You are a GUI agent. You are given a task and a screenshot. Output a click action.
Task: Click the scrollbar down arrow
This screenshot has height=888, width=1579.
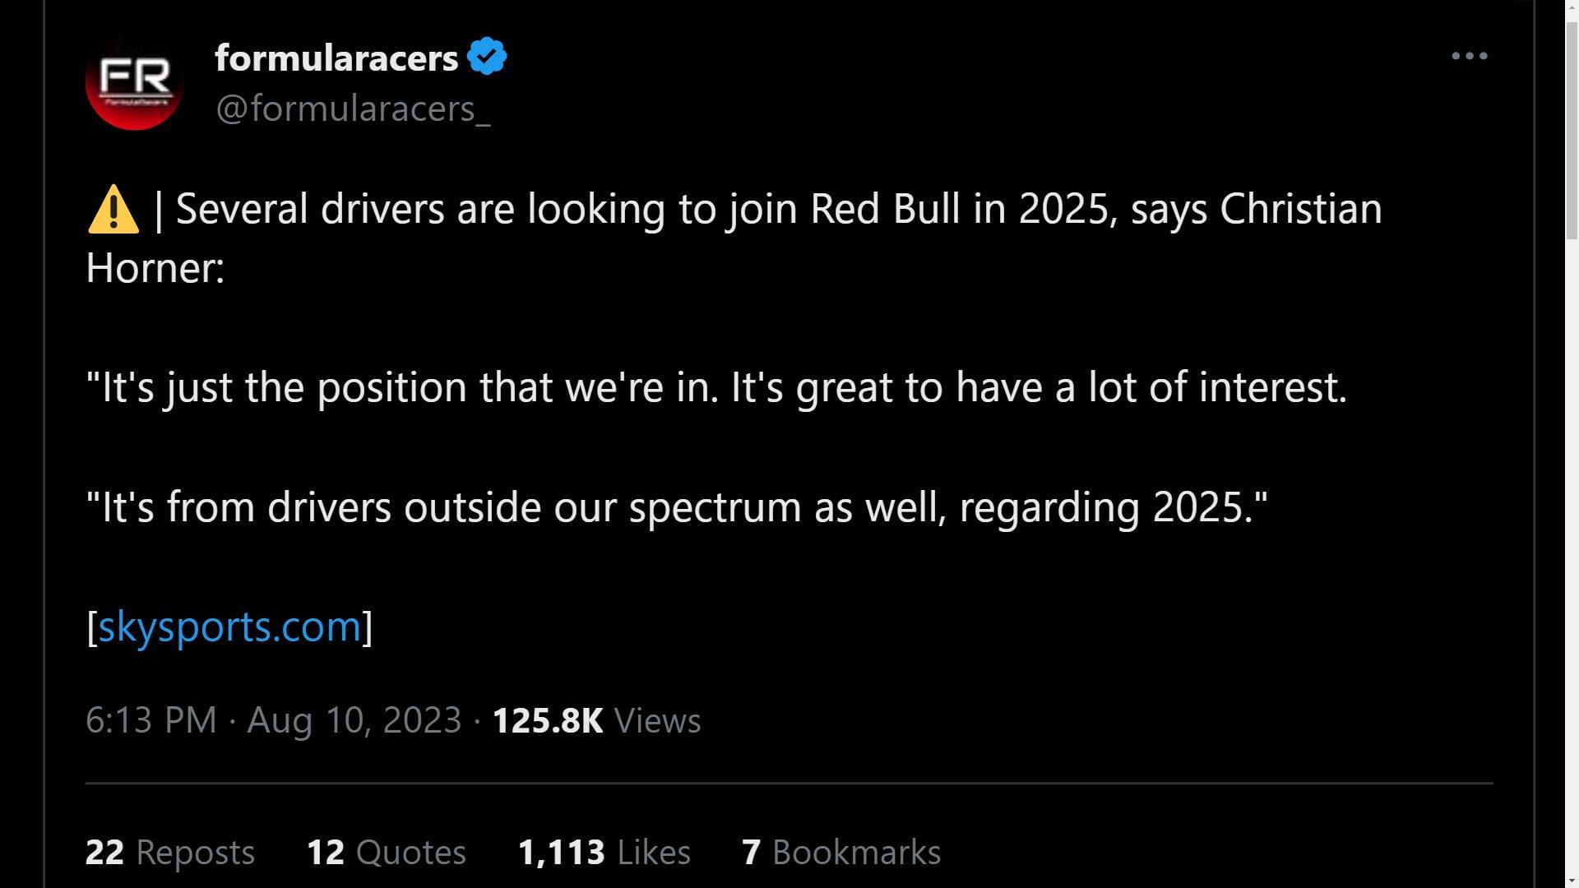tap(1572, 881)
